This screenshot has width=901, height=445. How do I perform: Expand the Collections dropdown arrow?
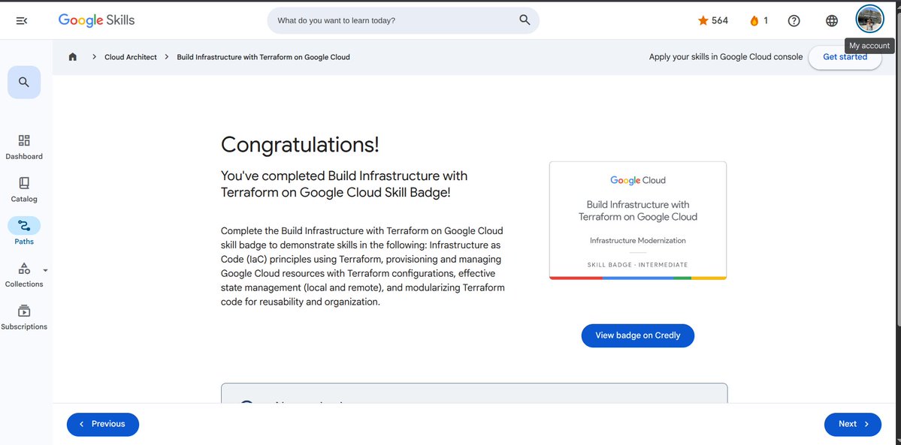[x=45, y=270]
